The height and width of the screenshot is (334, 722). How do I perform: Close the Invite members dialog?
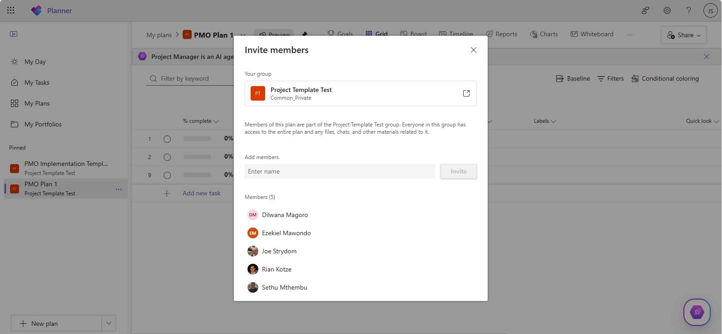474,50
